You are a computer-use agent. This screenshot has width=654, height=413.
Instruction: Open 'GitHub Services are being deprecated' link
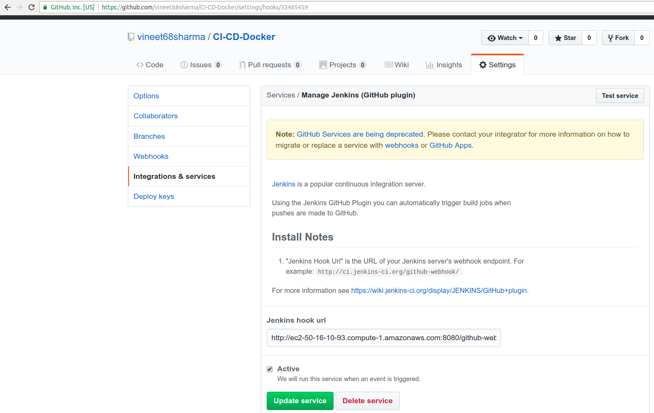(360, 134)
